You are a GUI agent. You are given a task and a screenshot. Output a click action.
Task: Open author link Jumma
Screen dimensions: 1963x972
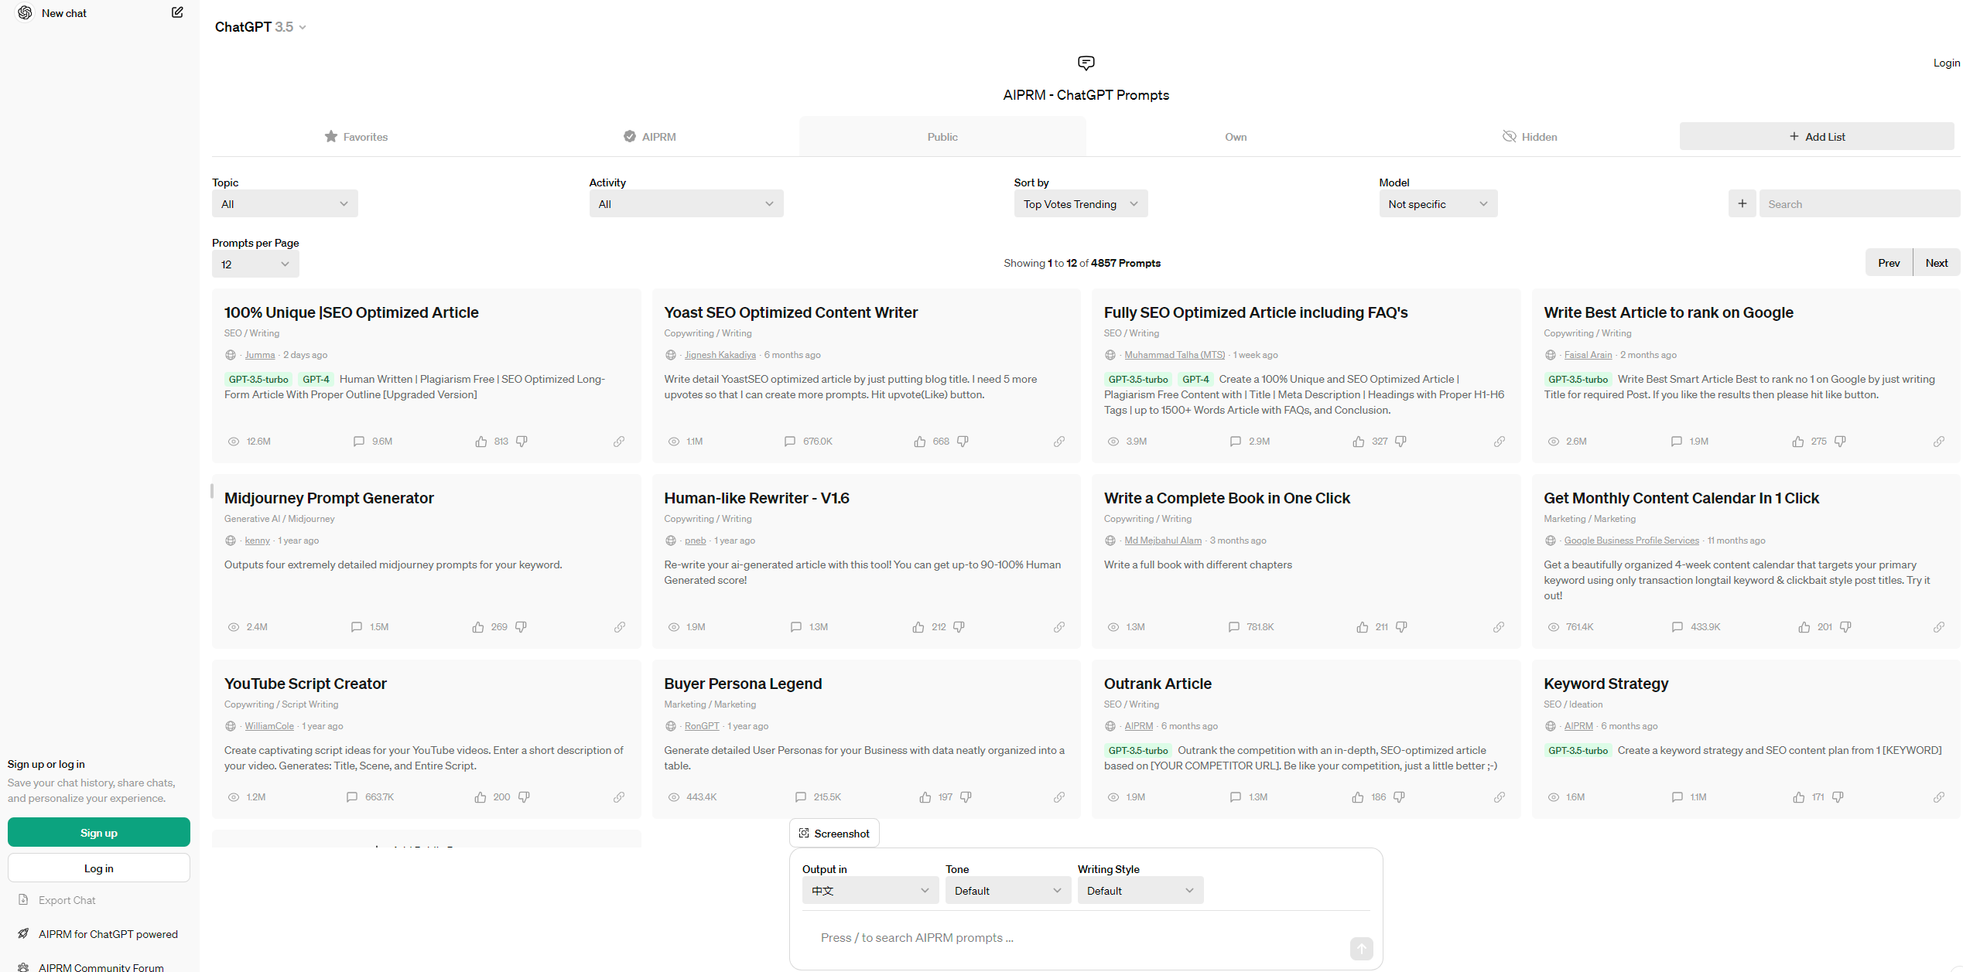(260, 355)
